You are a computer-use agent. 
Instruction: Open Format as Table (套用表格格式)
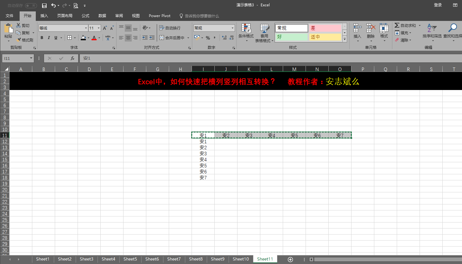[x=264, y=33]
